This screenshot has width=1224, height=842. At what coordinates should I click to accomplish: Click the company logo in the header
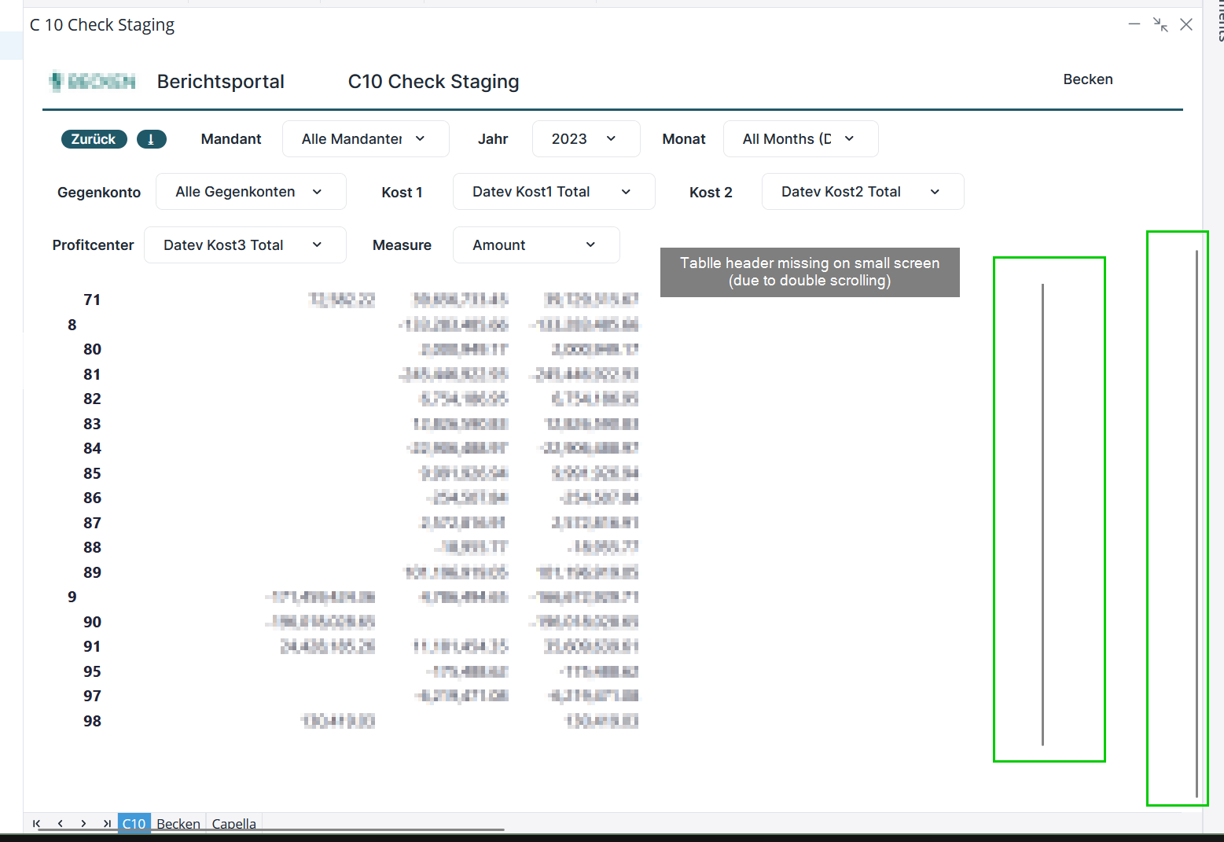(x=92, y=81)
